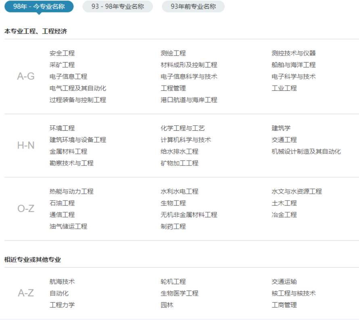This screenshot has height=320, width=359.
Task: Switch to the 93年前专业名称 tab
Action: click(x=194, y=7)
